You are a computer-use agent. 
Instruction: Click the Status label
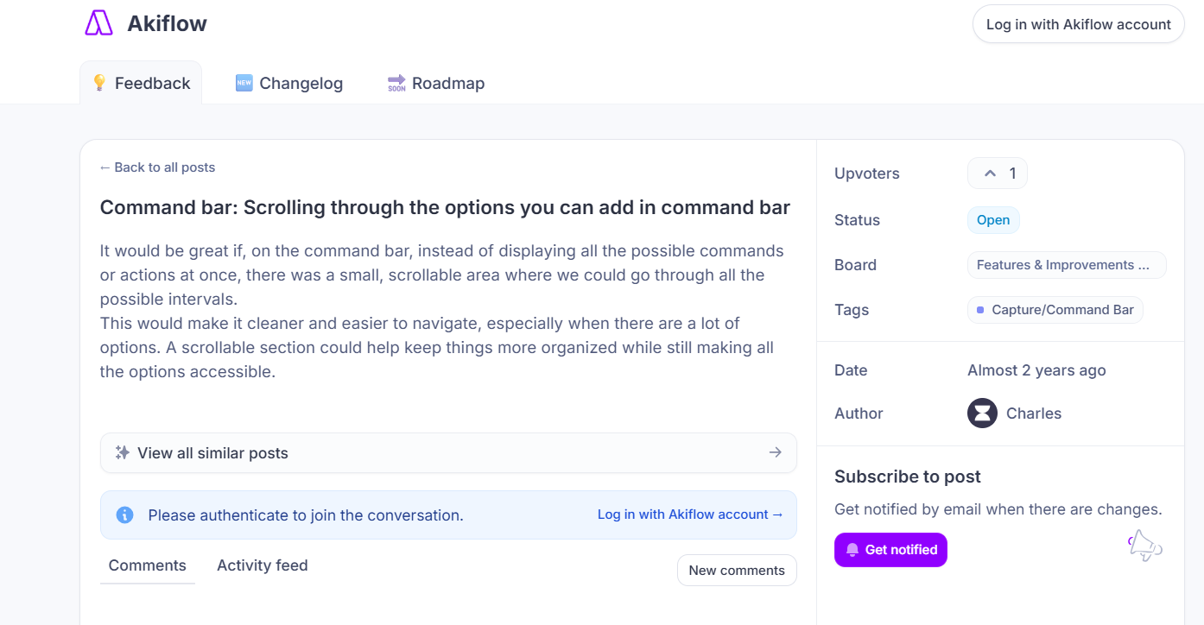(x=857, y=220)
